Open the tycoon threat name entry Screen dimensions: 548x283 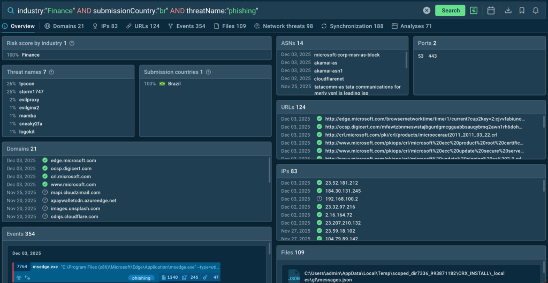click(x=27, y=84)
